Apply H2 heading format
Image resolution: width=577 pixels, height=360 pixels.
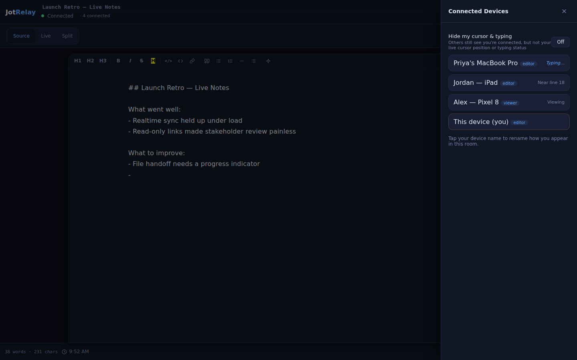(90, 61)
